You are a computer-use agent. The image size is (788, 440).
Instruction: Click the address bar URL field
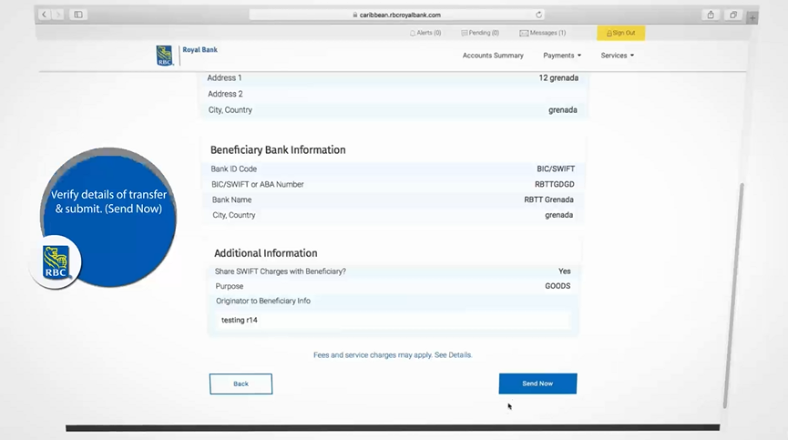pyautogui.click(x=396, y=15)
